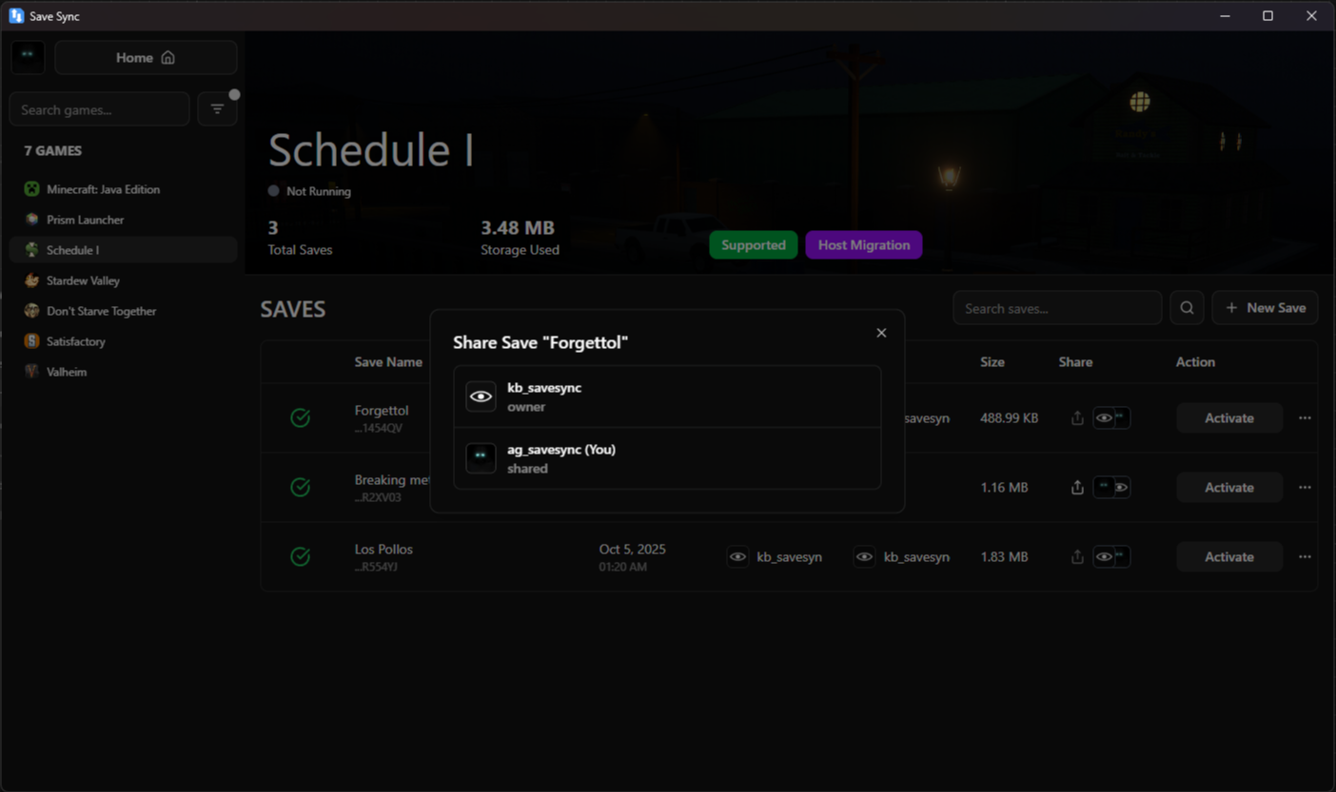
Task: Click second kb_savesyn eye avatar in Los Pollos row
Action: click(x=864, y=557)
